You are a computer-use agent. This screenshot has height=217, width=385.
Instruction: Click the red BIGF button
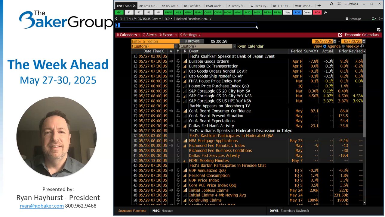(317, 13)
